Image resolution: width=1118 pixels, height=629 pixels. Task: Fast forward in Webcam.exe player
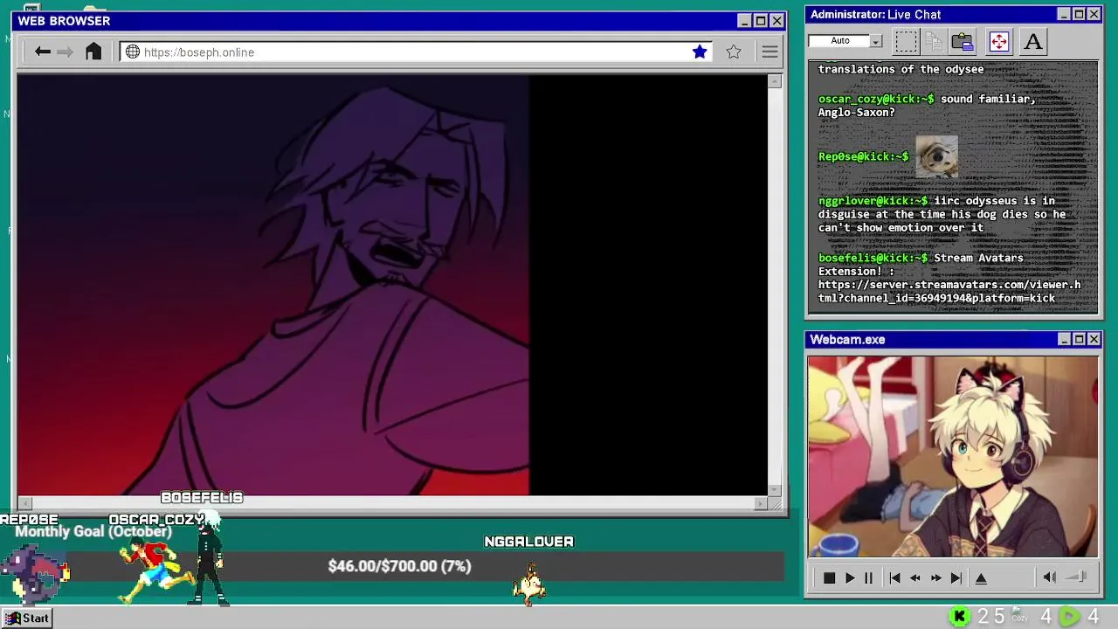tap(935, 577)
